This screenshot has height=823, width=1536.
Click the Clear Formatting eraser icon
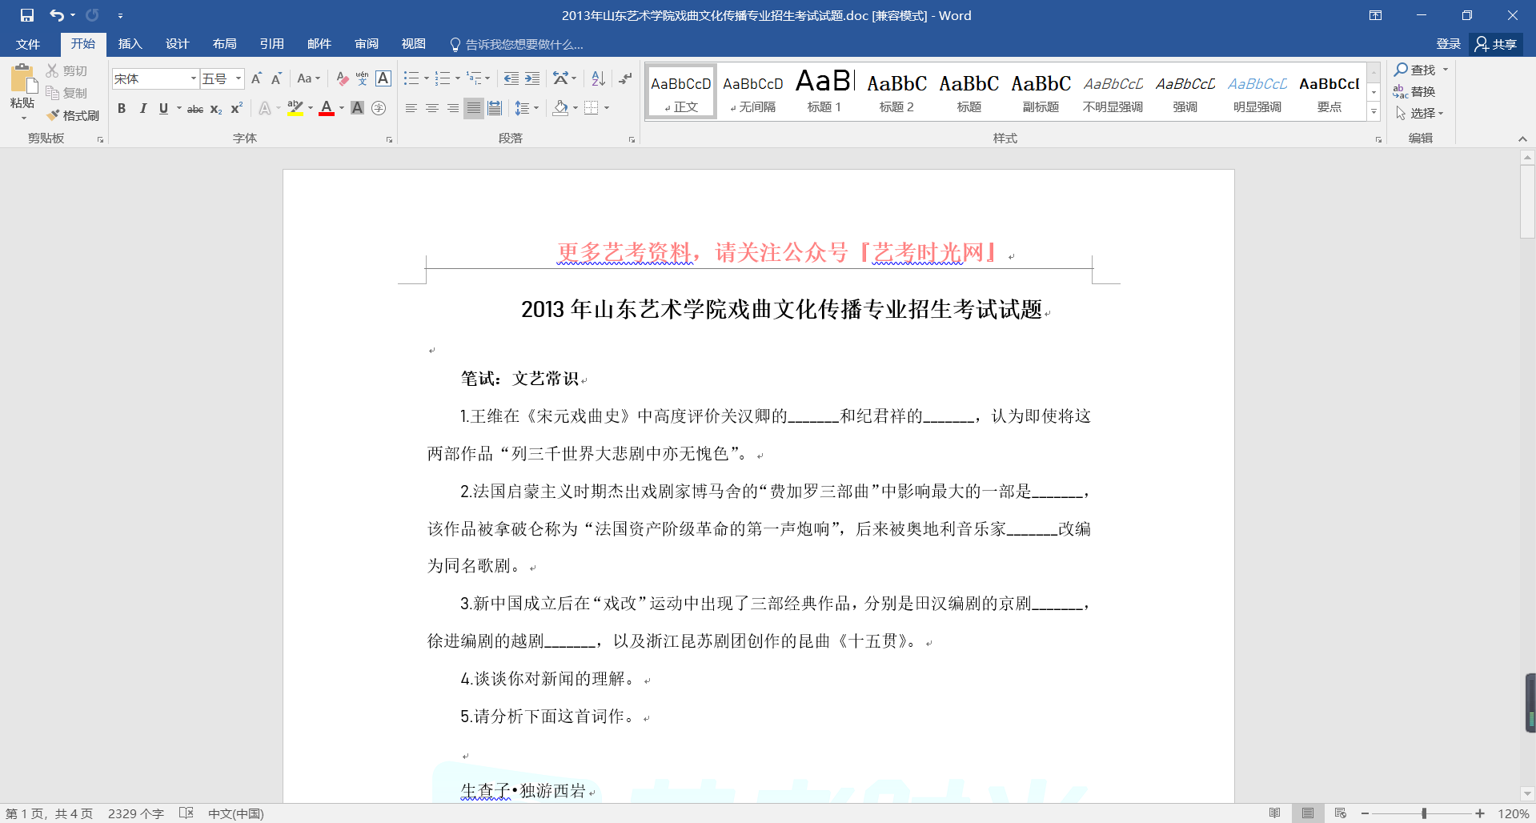tap(342, 78)
